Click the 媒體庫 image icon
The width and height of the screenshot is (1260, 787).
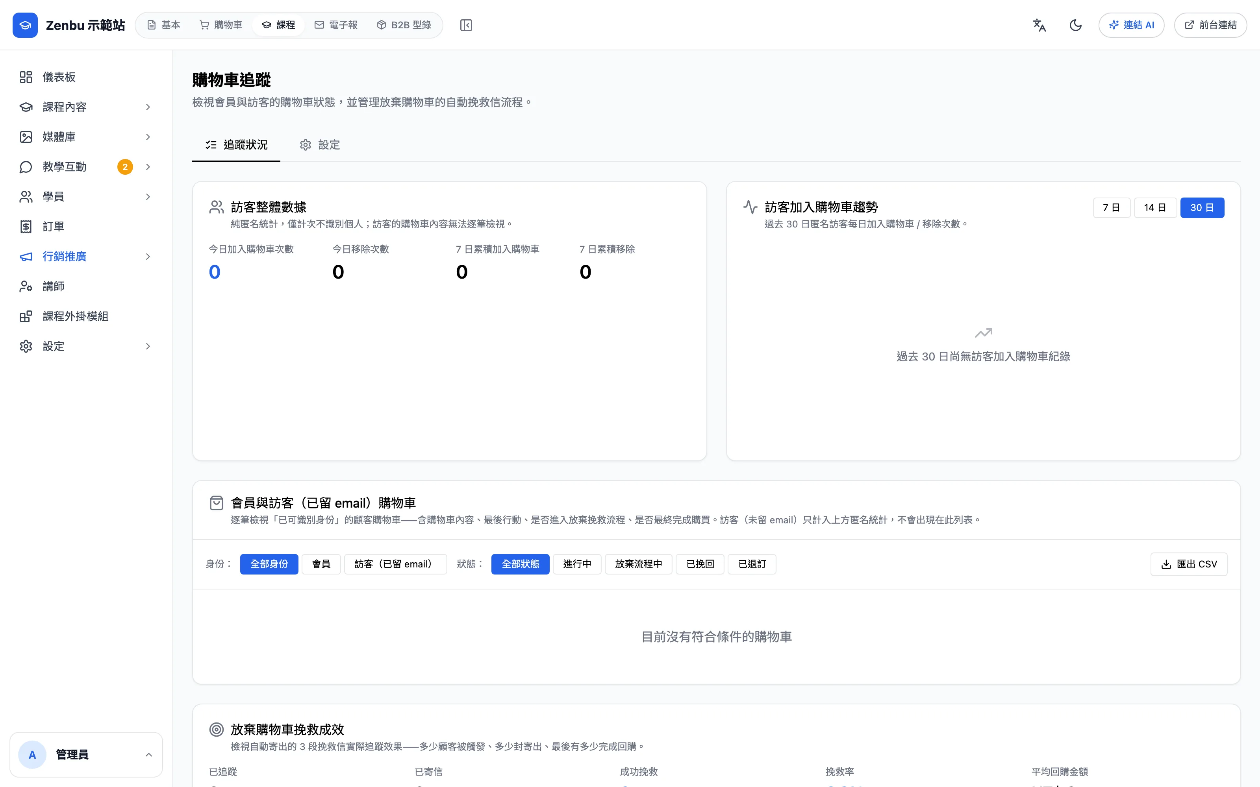(x=26, y=137)
